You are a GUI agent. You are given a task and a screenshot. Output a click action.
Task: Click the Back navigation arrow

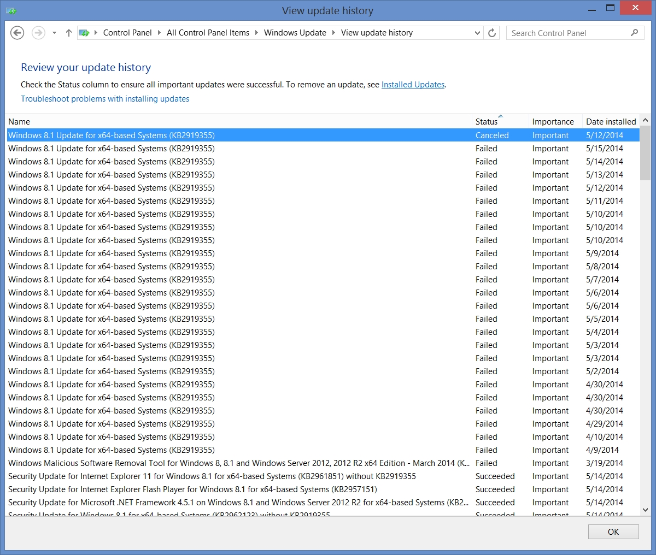coord(17,33)
